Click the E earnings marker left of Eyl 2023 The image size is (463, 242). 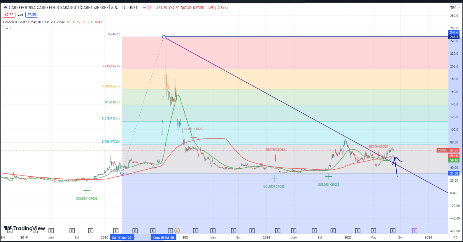393,231
